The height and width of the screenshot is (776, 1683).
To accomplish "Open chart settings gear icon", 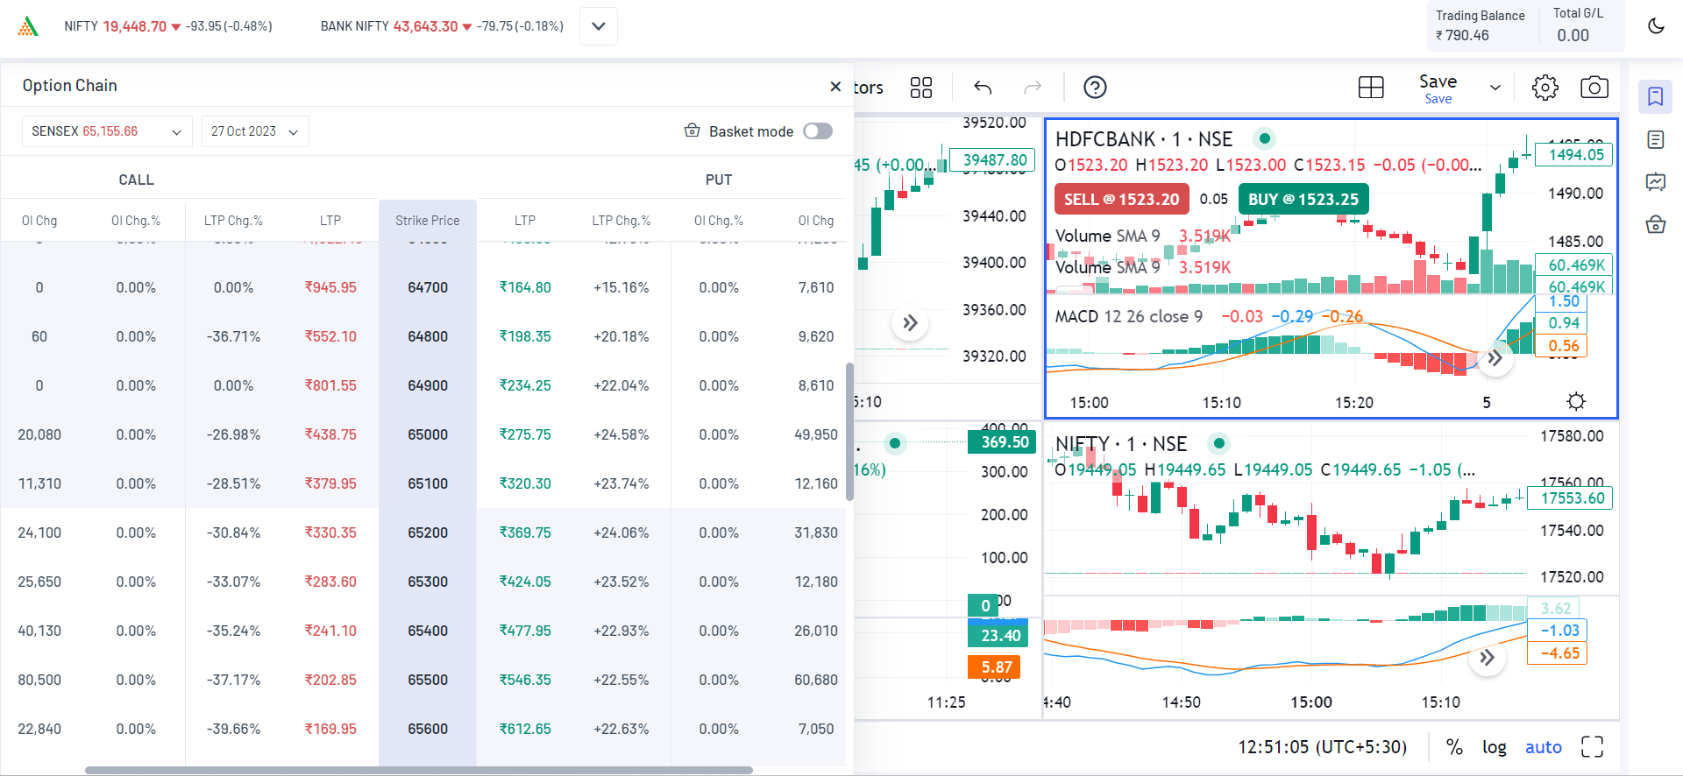I will click(1545, 88).
